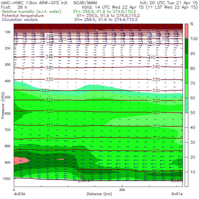Click the left-hand '310' contour label
The height and width of the screenshot is (199, 199).
point(49,138)
